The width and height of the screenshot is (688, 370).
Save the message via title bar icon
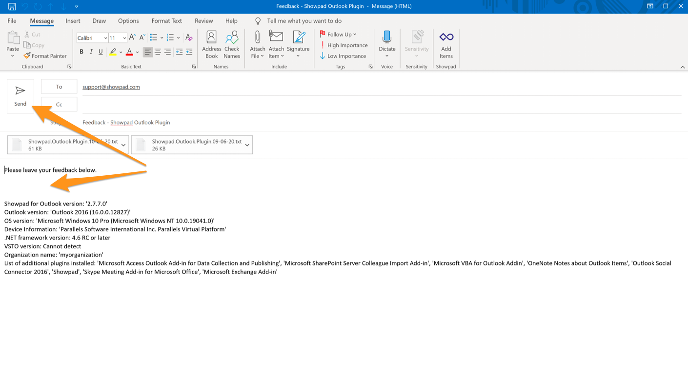point(12,6)
